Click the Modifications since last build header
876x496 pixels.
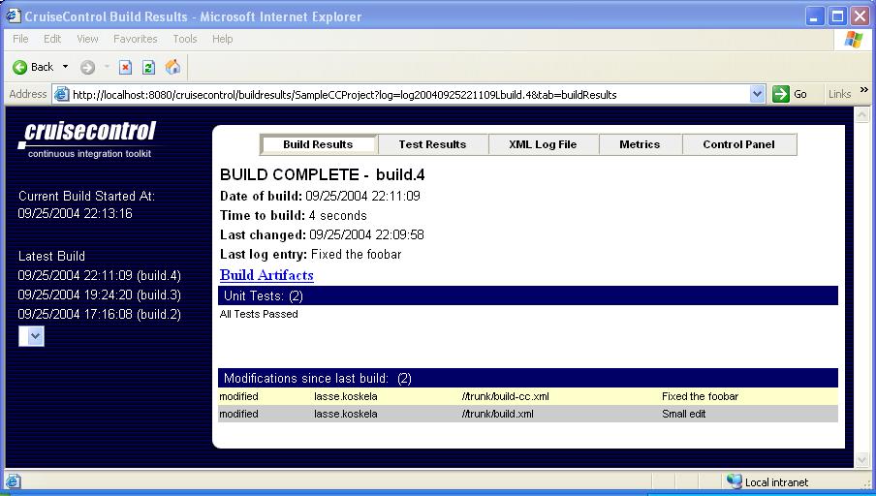528,378
